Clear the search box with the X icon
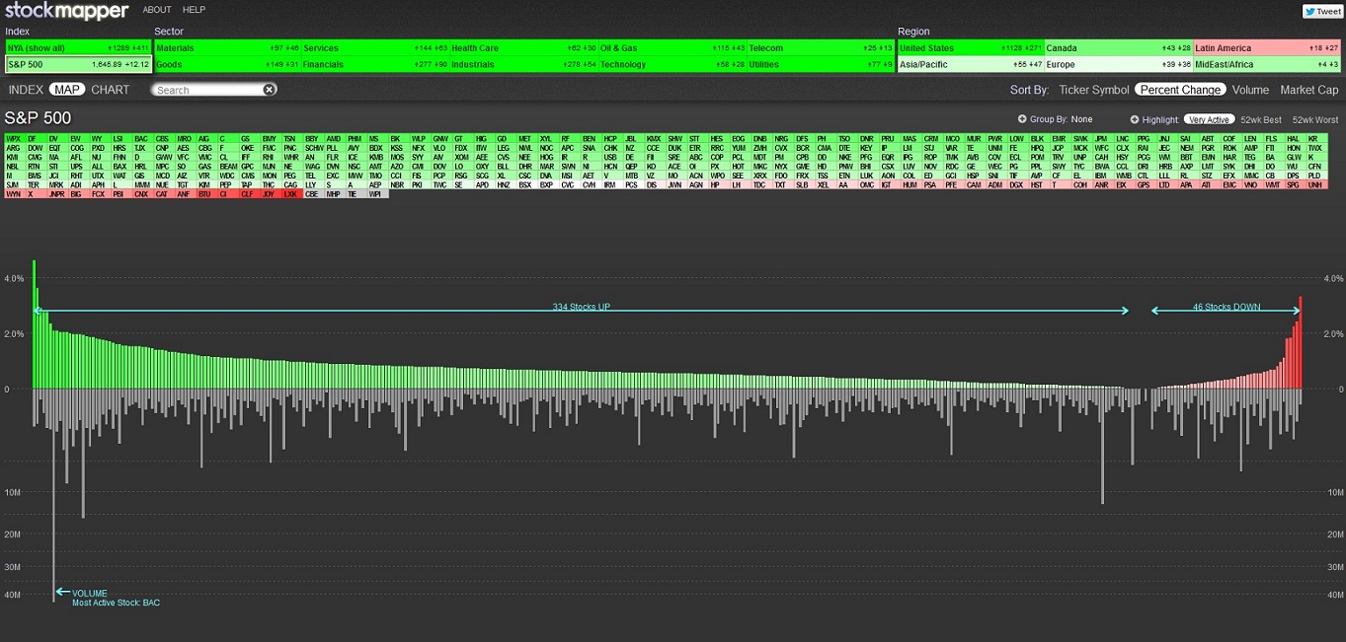The width and height of the screenshot is (1346, 642). 270,90
